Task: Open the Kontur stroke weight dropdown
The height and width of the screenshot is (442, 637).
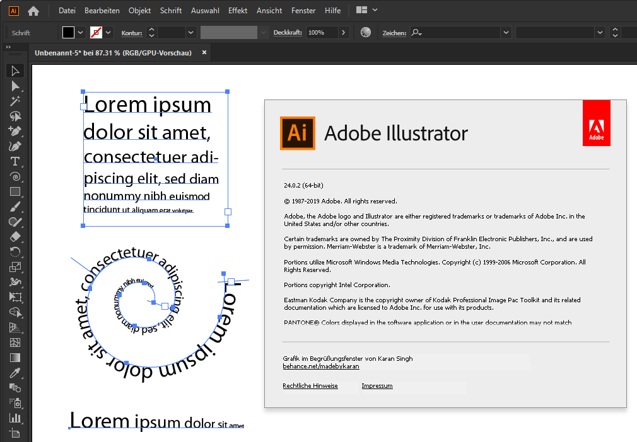Action: coord(190,33)
